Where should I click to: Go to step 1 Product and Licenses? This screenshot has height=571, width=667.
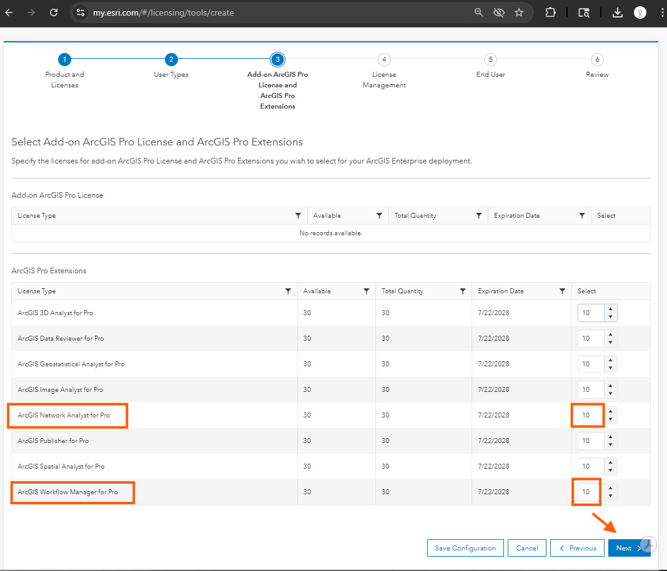64,60
